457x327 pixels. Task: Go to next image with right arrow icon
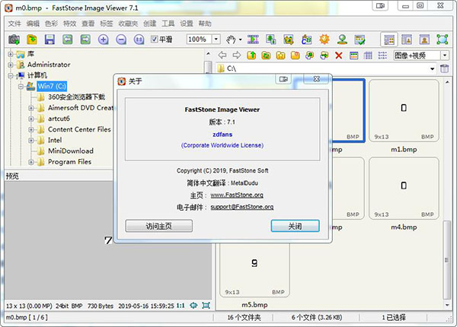click(85, 40)
